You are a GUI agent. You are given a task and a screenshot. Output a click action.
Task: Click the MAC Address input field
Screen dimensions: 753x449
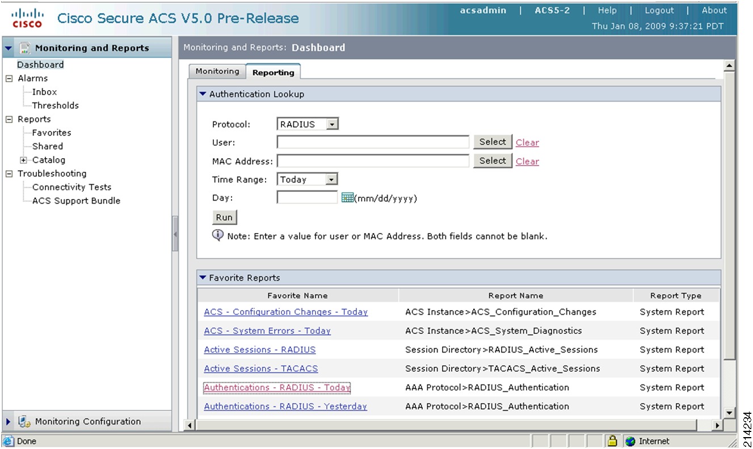click(x=373, y=161)
